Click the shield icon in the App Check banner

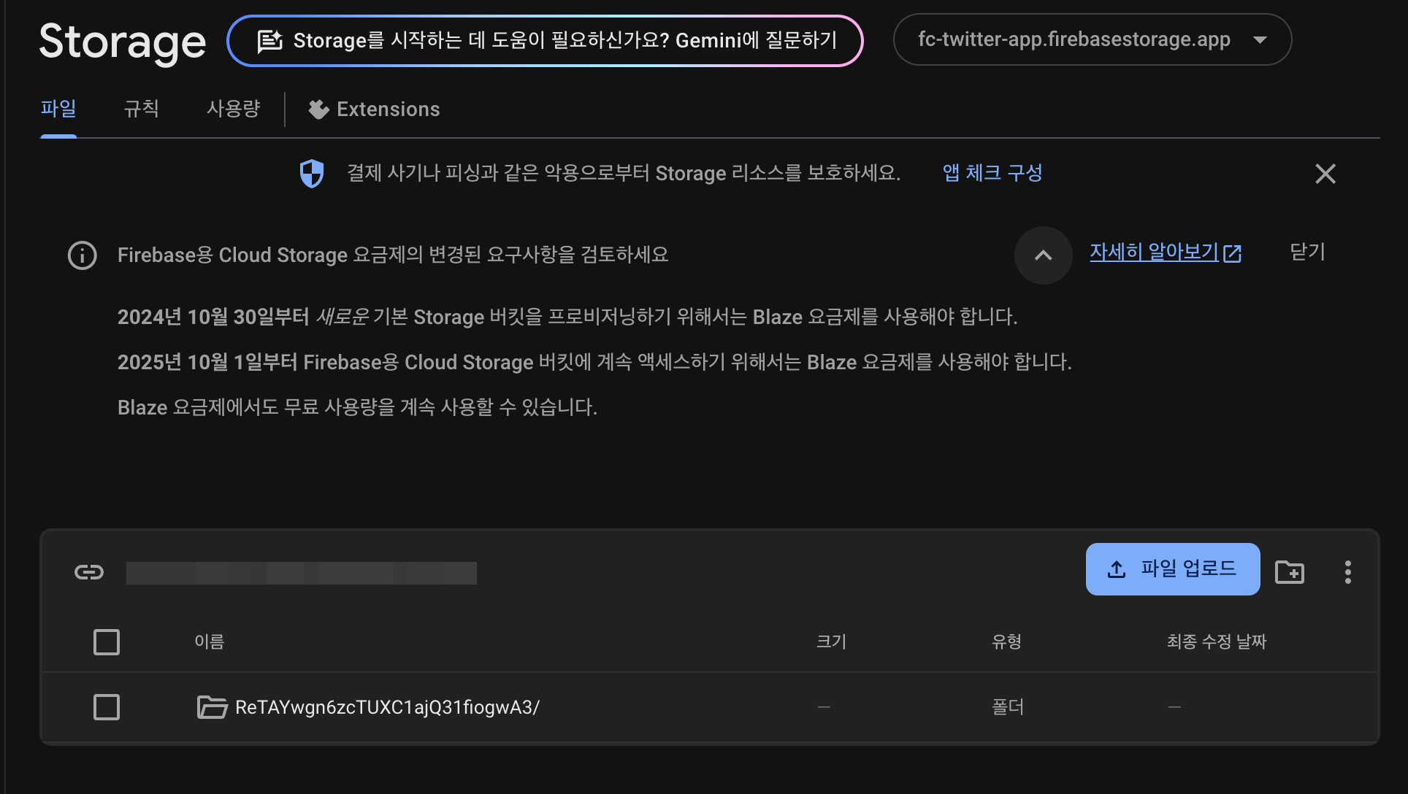pyautogui.click(x=312, y=174)
